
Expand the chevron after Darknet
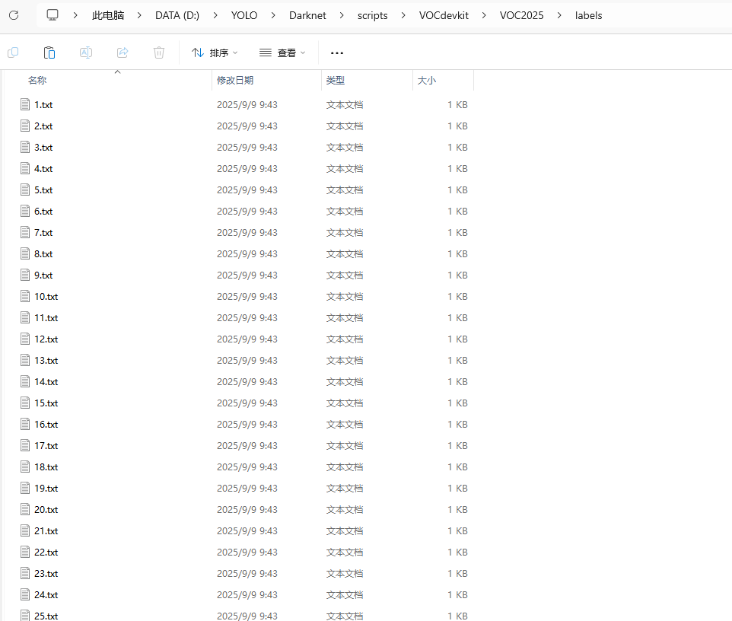pos(342,15)
